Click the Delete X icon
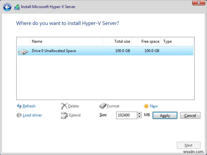The image size is (207, 155). pyautogui.click(x=64, y=106)
